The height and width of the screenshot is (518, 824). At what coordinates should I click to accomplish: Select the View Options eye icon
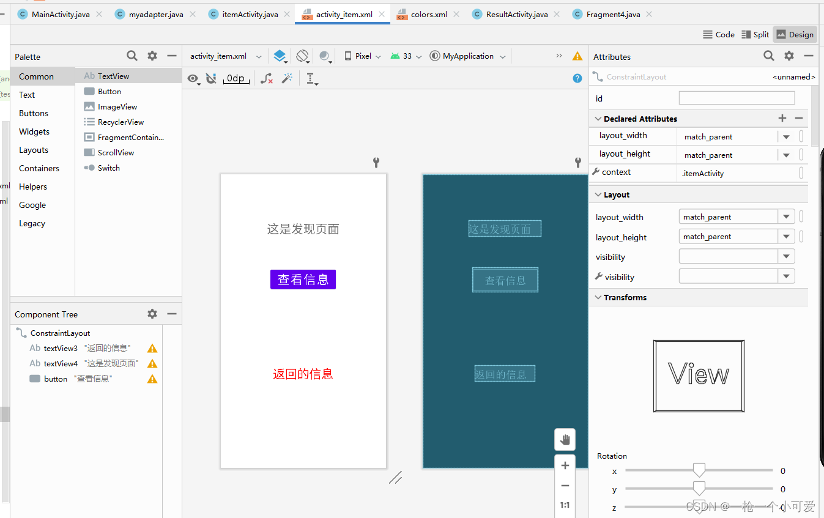tap(194, 78)
